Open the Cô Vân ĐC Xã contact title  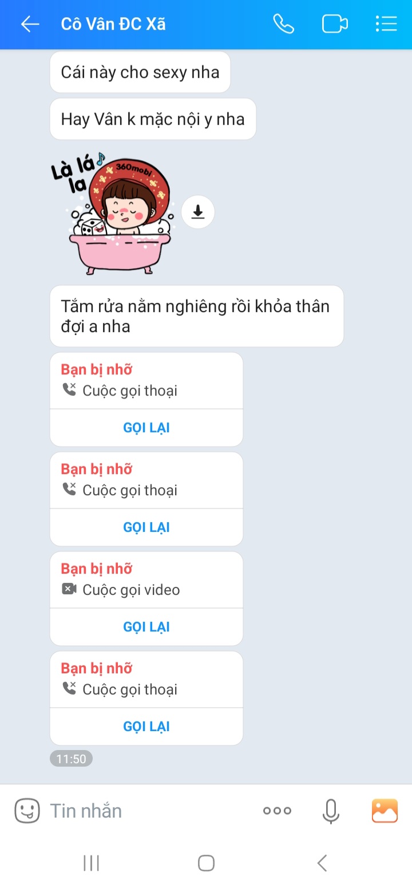click(x=113, y=24)
